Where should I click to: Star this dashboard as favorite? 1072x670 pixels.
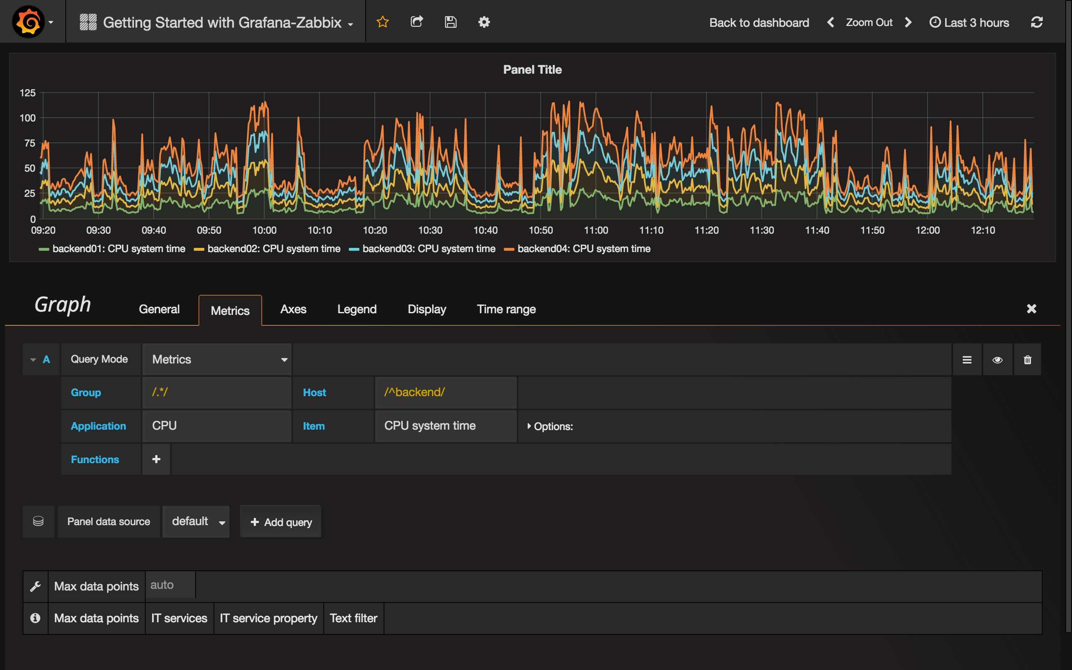point(382,22)
